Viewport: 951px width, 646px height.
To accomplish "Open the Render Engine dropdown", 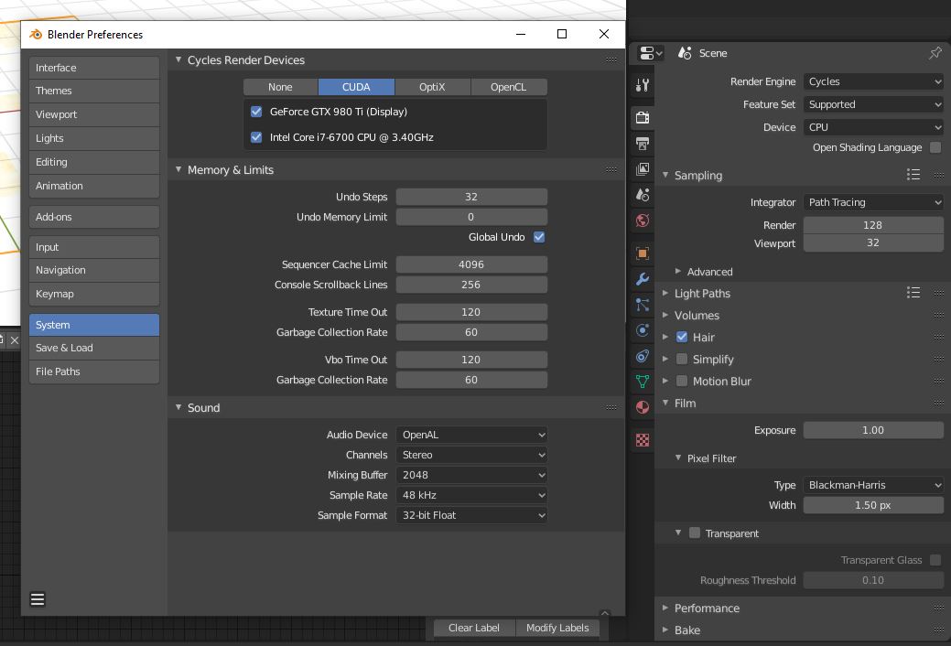I will 873,81.
